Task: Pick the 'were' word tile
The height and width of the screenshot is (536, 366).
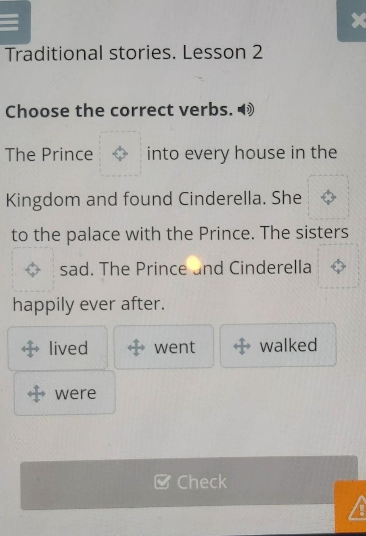Action: click(65, 393)
